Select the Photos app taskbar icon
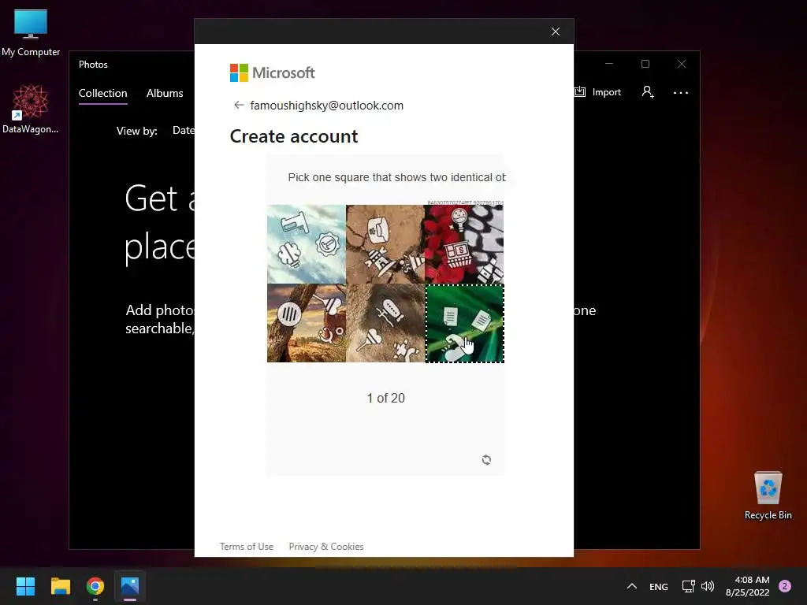 [130, 586]
